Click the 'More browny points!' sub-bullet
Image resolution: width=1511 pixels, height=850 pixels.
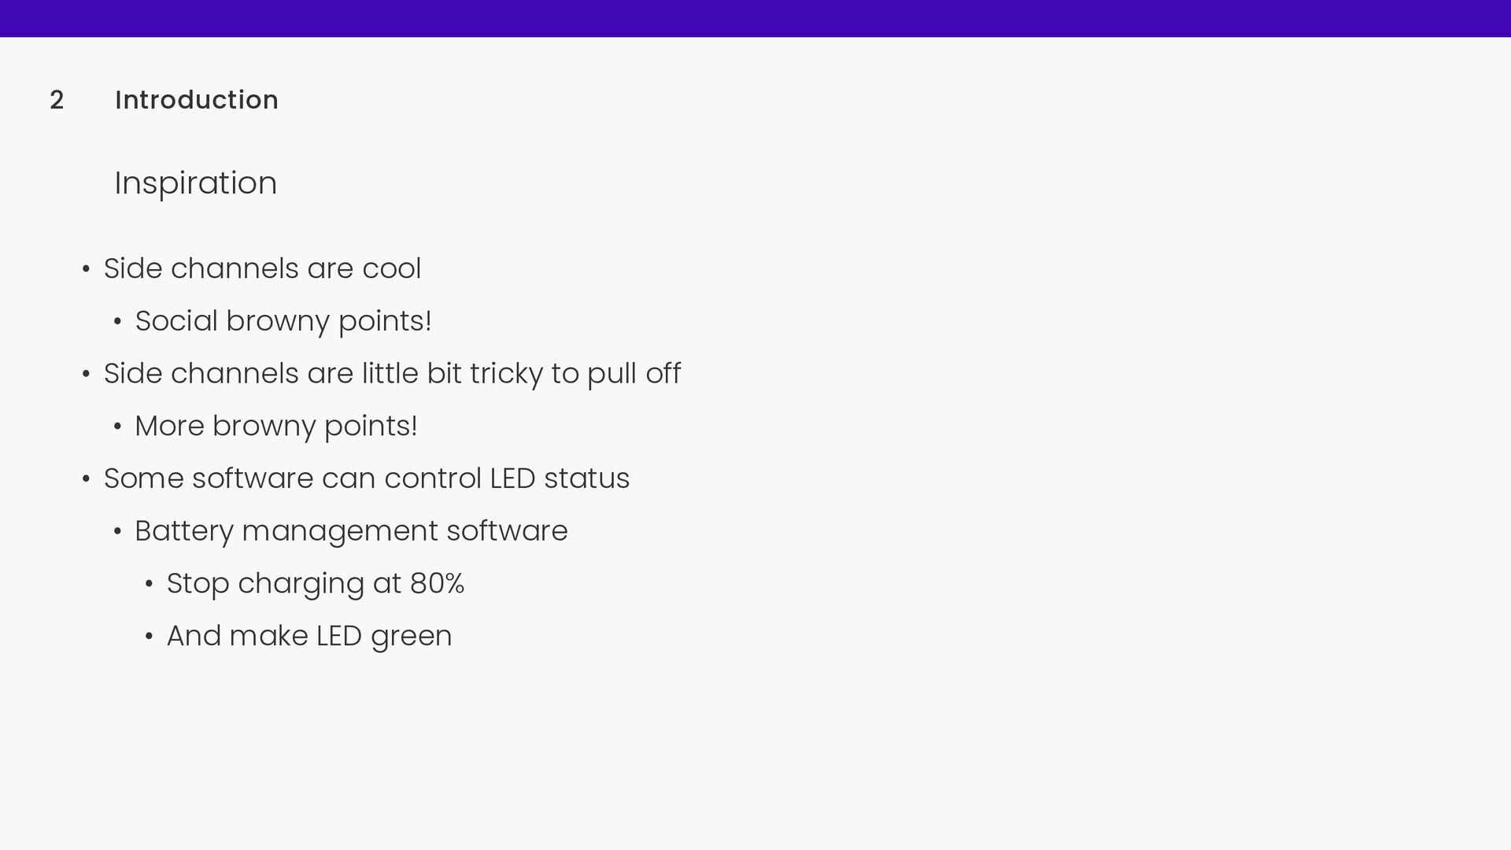(276, 426)
